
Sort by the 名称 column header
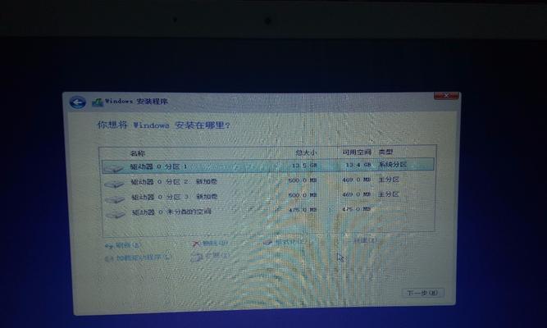coord(137,153)
